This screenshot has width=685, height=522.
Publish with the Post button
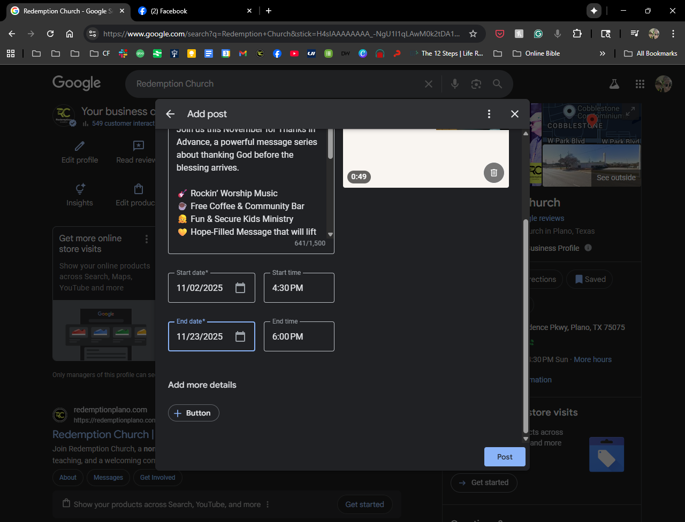coord(505,457)
